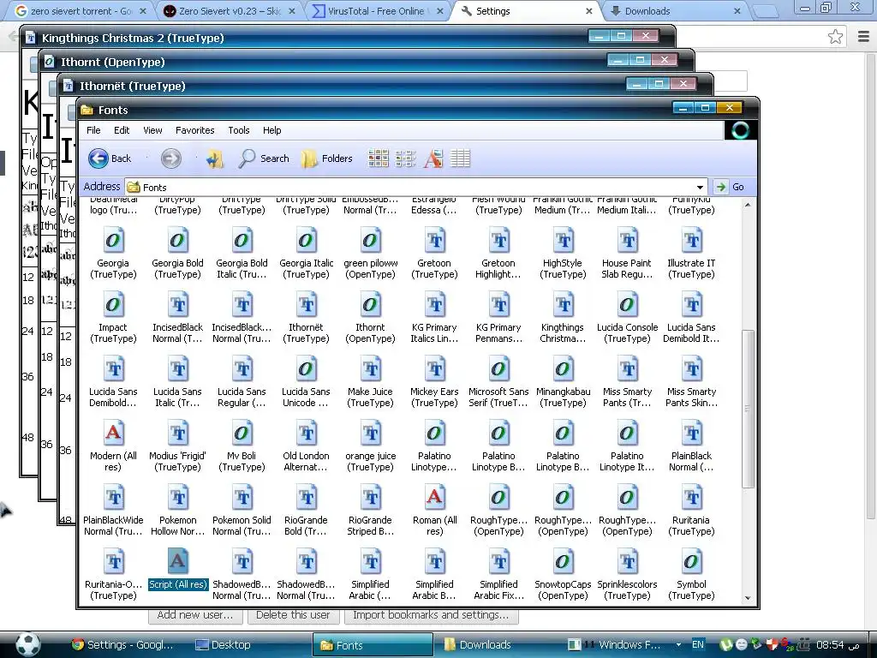Click the Forward arrow in Fonts toolbar
This screenshot has height=658, width=877.
pyautogui.click(x=171, y=159)
